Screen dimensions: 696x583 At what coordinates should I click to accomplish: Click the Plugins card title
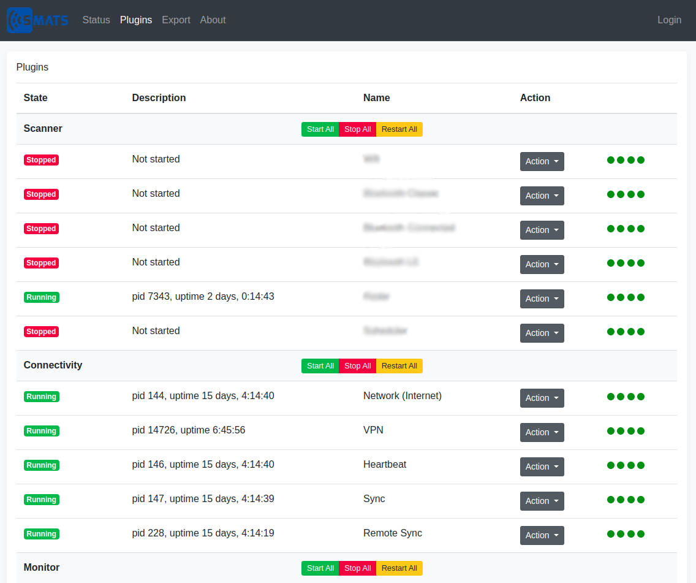coord(32,67)
